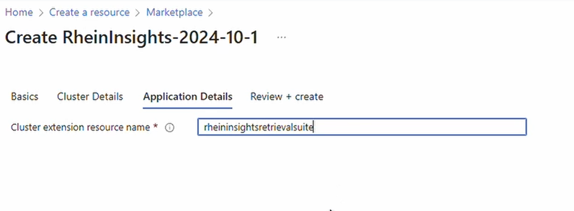The image size is (574, 211).
Task: Click the breadcrumb chevron after Marketplace
Action: [x=210, y=13]
